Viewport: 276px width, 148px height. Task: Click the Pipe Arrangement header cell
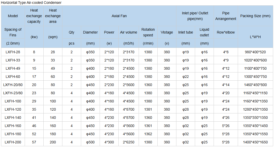click(x=226, y=16)
